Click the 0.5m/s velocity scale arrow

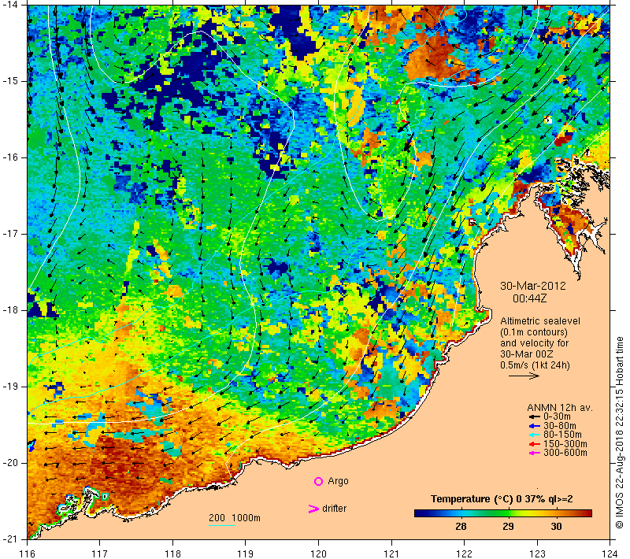coord(524,376)
